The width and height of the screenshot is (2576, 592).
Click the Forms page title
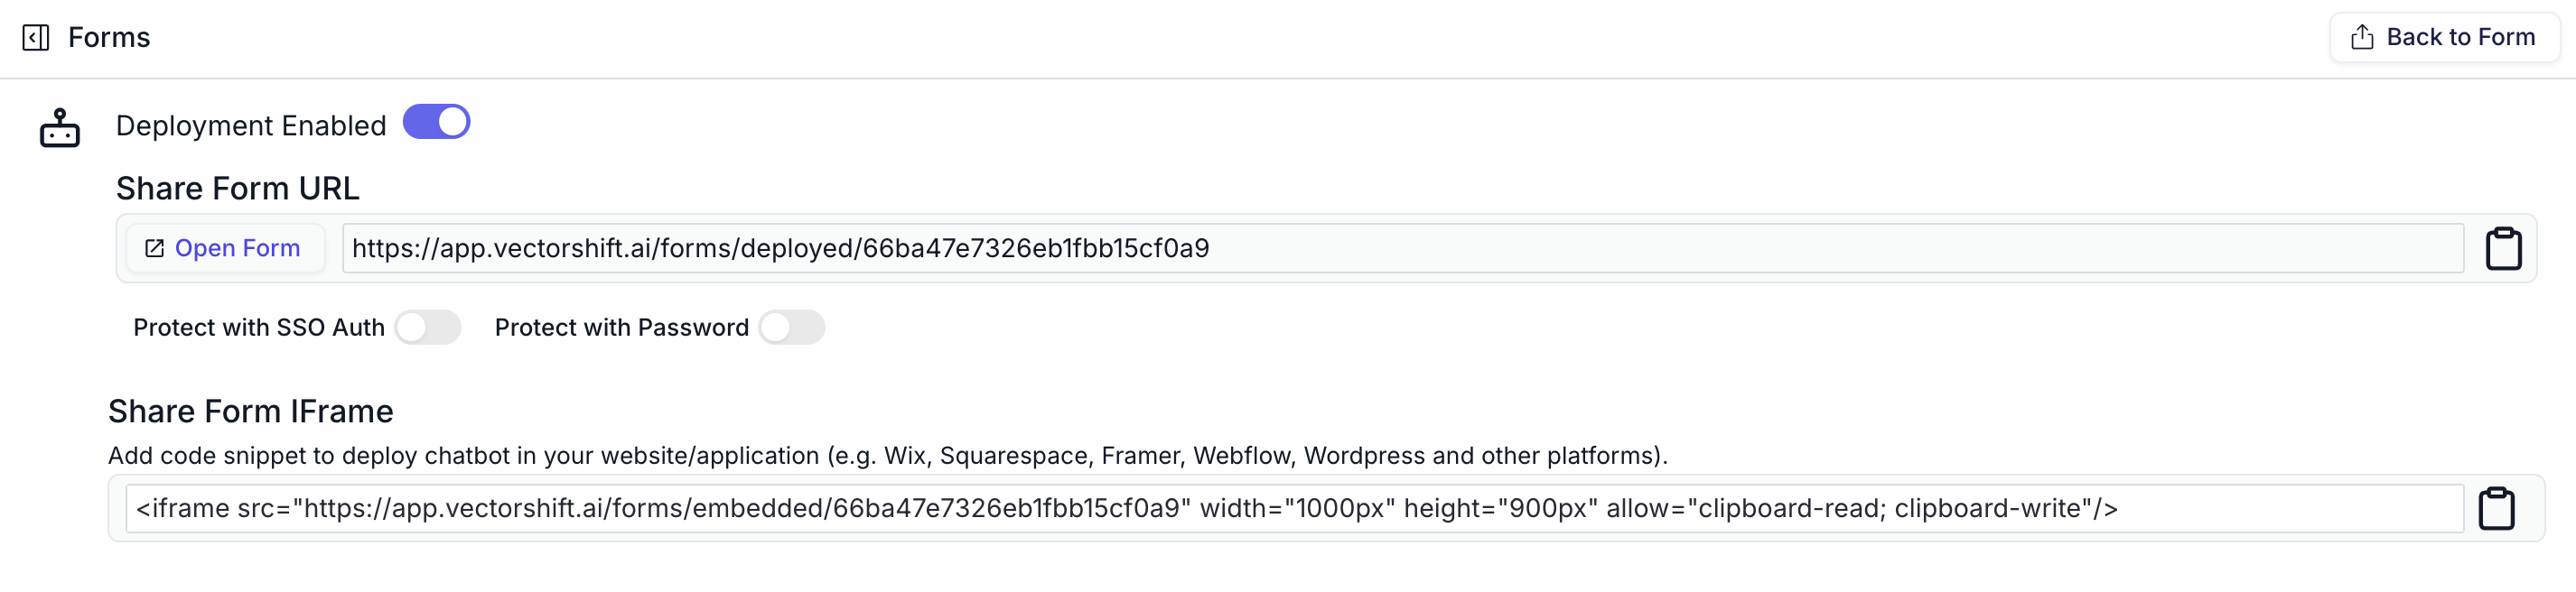[x=109, y=38]
